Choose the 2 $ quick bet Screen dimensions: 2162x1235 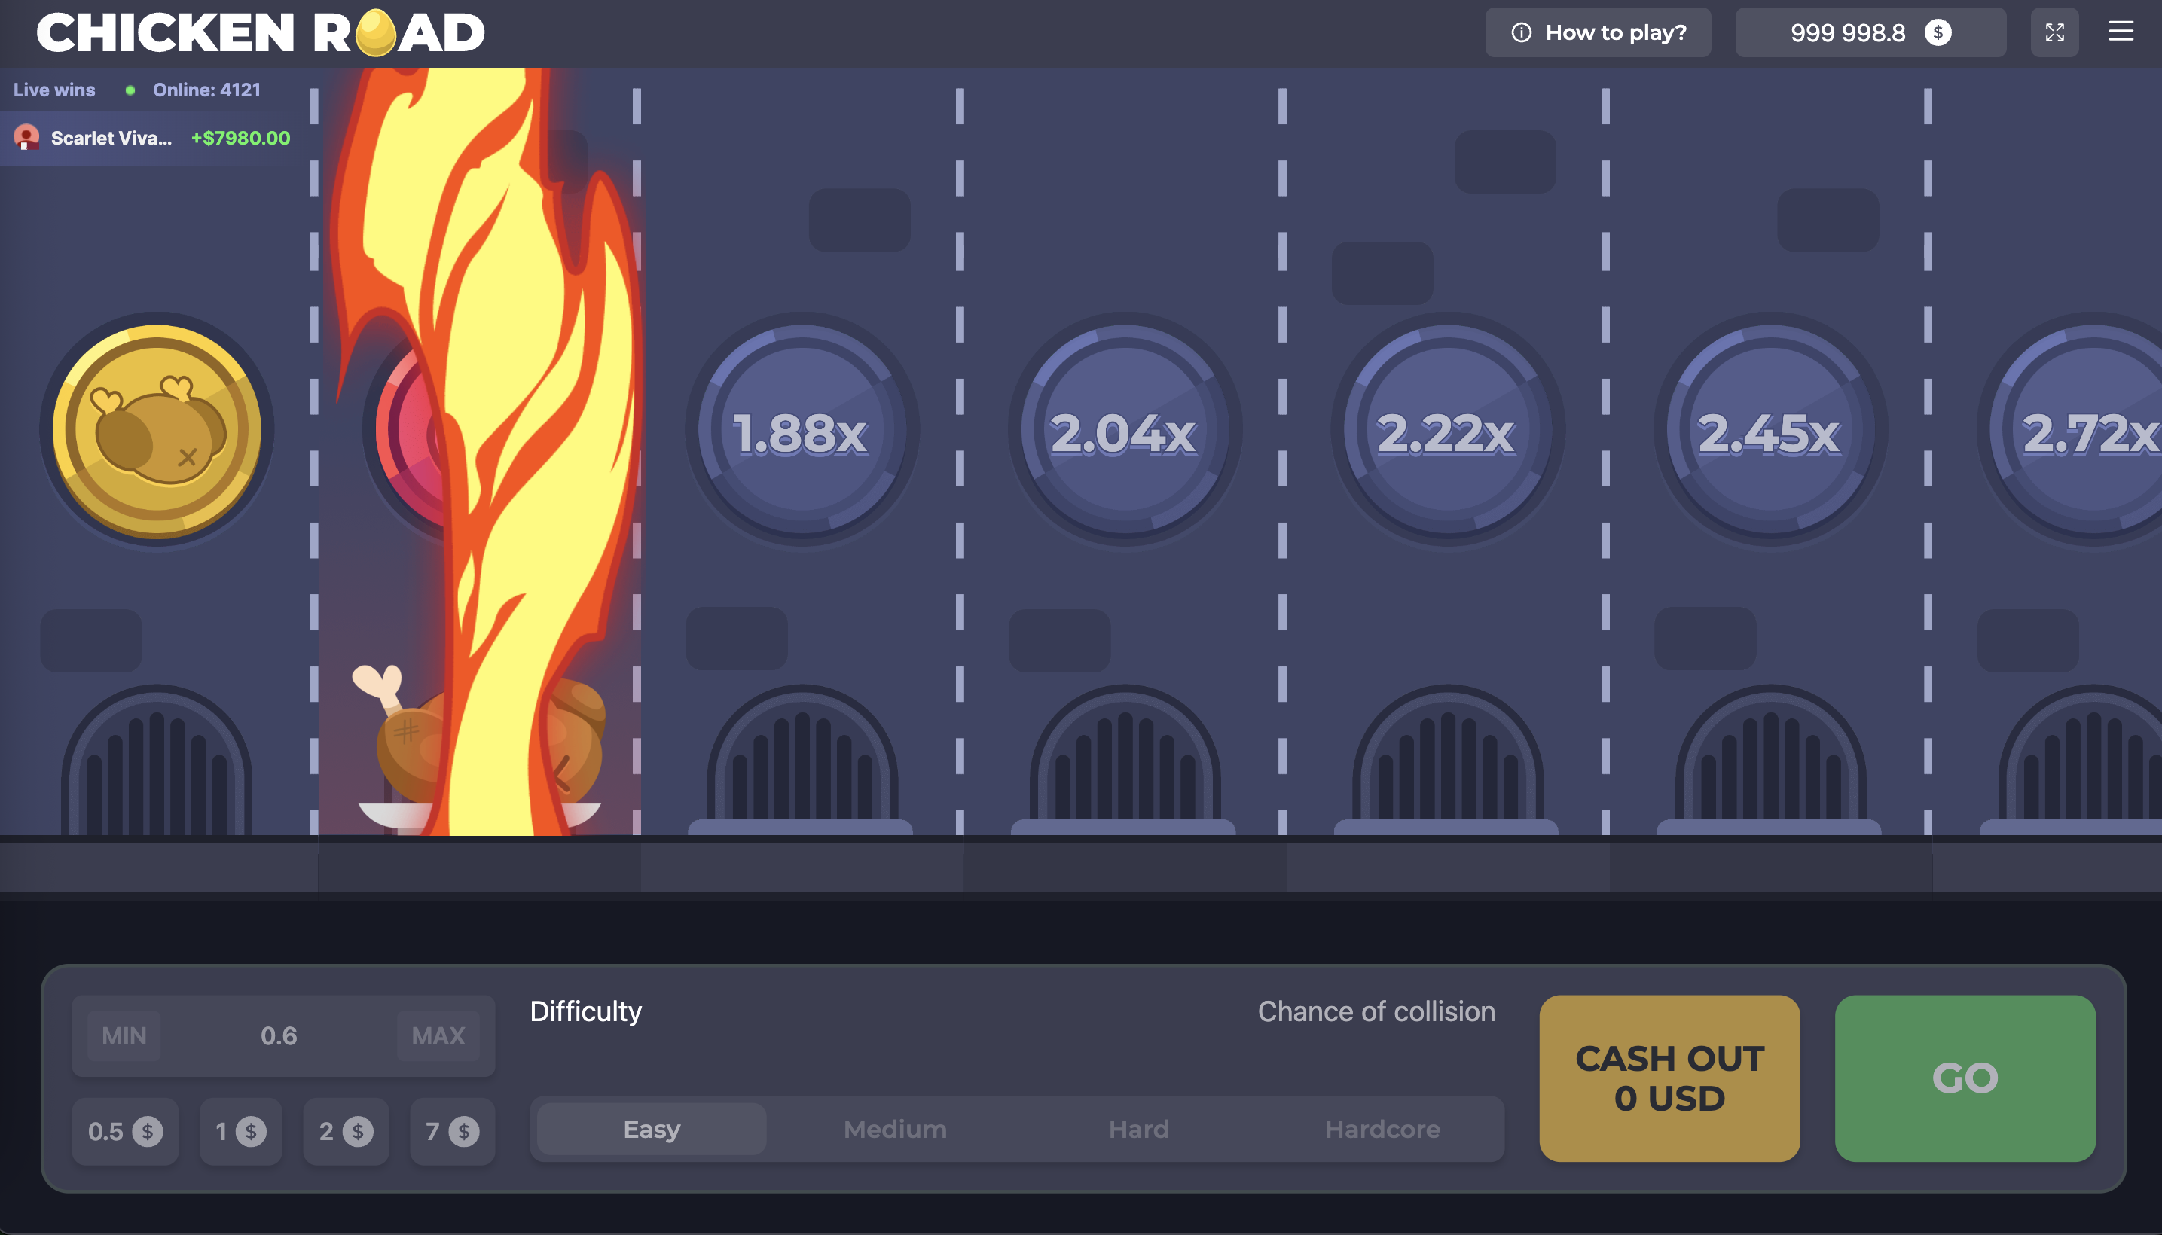345,1130
